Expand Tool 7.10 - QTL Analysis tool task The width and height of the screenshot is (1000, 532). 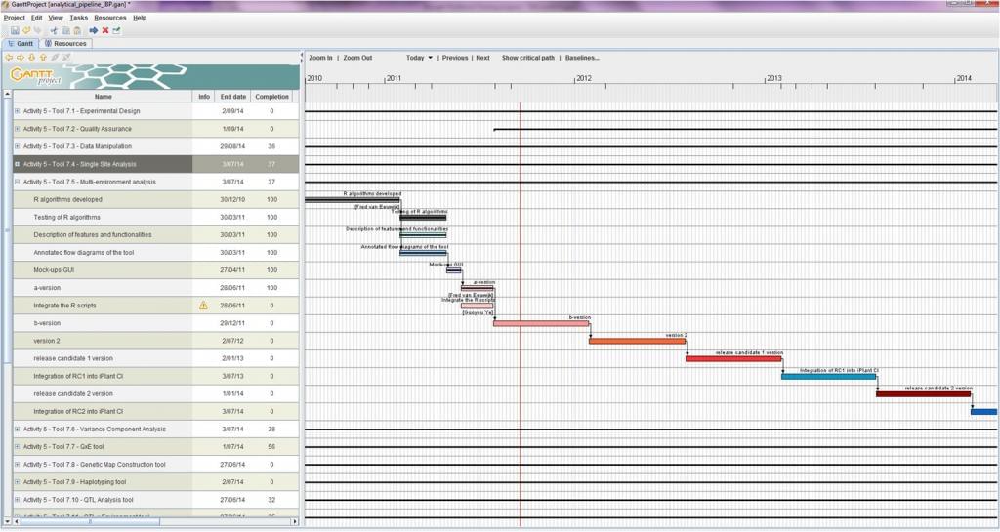[x=18, y=500]
